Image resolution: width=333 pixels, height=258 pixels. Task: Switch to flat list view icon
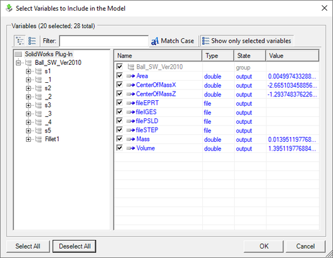tap(32, 41)
